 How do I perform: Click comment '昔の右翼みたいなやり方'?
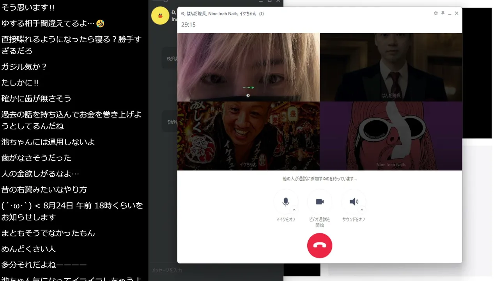pyautogui.click(x=44, y=190)
